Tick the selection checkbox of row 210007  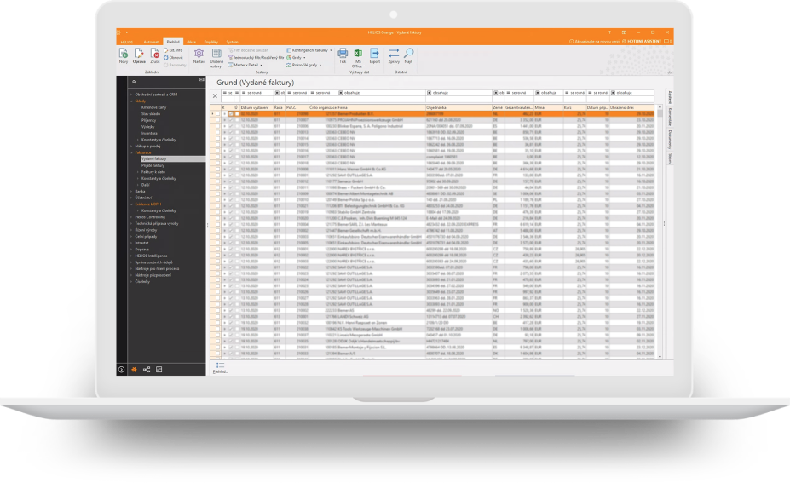click(x=217, y=120)
